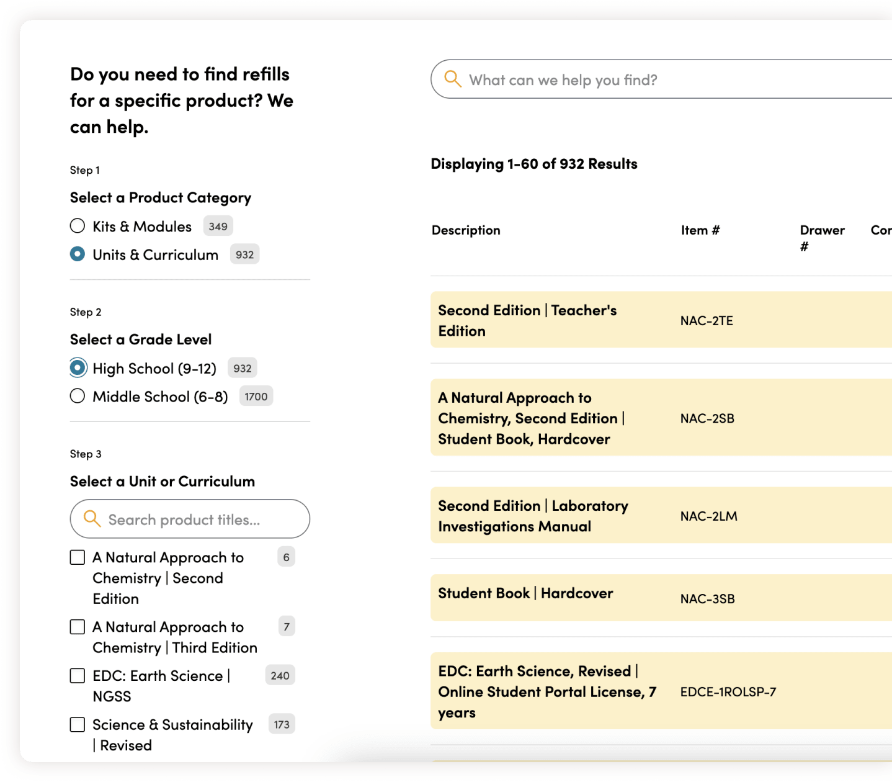Select the Kits & Modules radio button
This screenshot has width=892, height=782.
pyautogui.click(x=78, y=226)
